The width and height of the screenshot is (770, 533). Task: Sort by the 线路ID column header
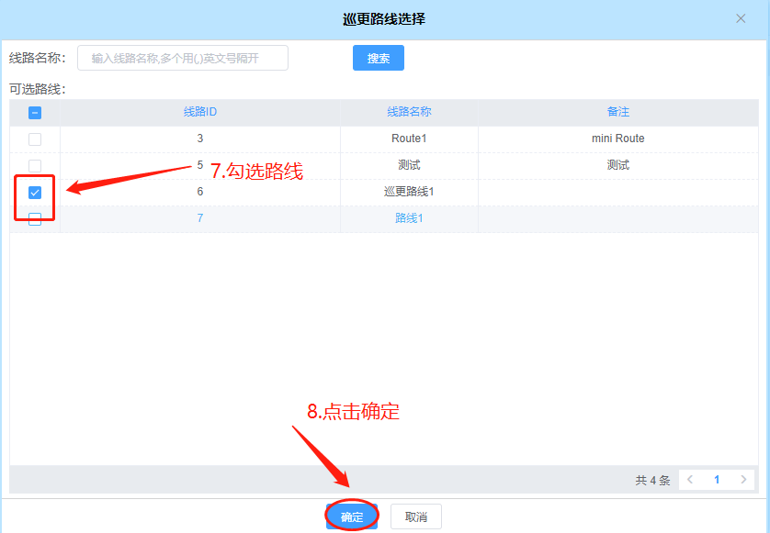[x=199, y=112]
